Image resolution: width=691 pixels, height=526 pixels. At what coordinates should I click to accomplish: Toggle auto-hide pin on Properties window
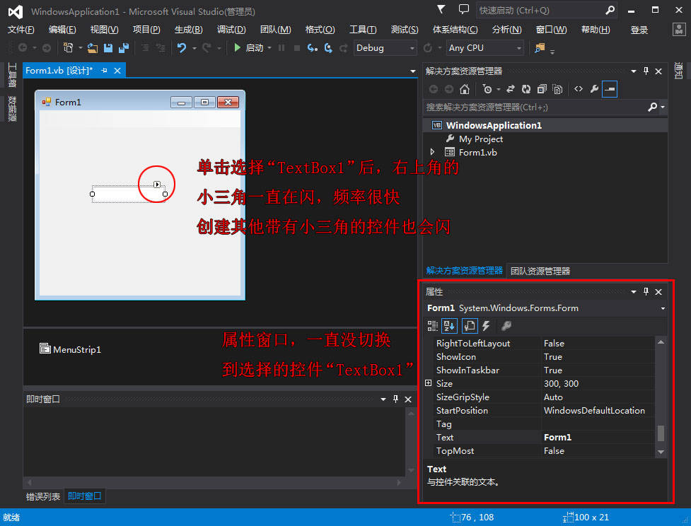(646, 292)
